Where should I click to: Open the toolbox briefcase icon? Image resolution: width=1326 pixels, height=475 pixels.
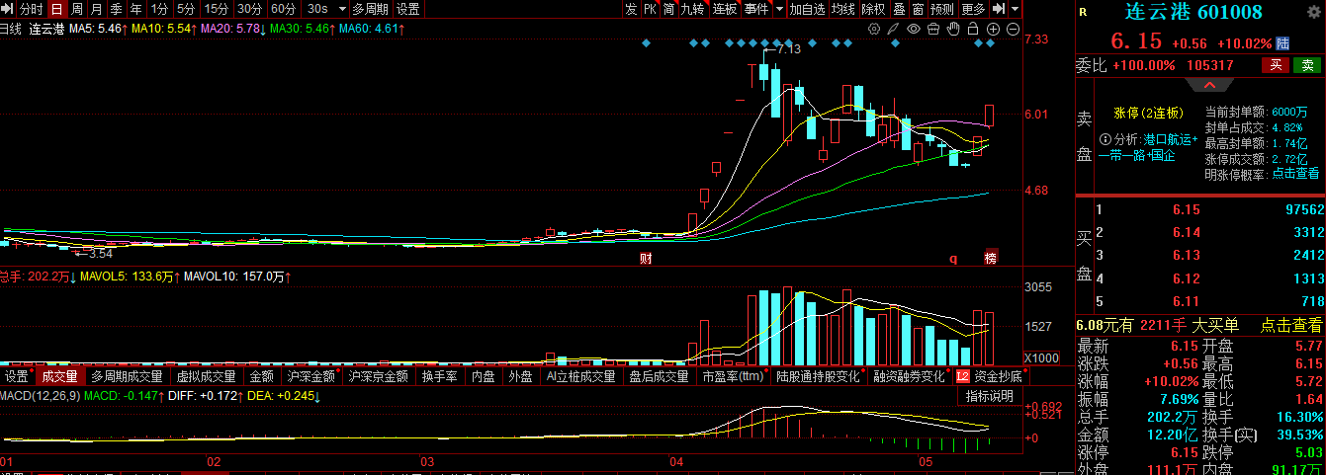(933, 30)
